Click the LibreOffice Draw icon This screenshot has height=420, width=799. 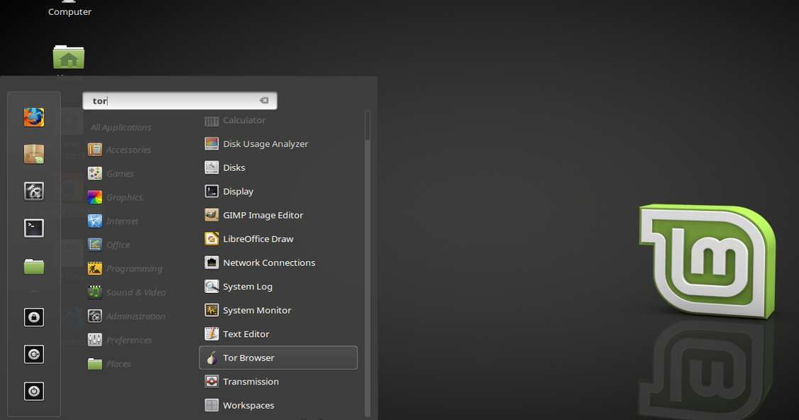[211, 239]
